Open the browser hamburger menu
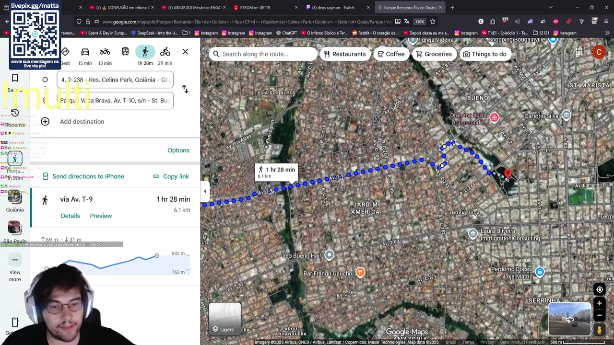This screenshot has height=345, width=614. (x=607, y=22)
